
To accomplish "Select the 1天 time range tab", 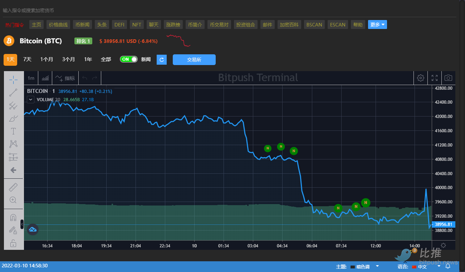I will point(10,60).
